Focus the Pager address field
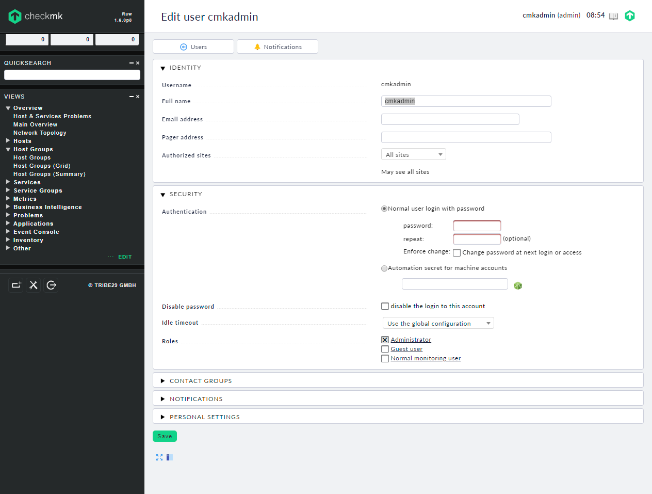Screen dimensions: 652x494 (466, 137)
